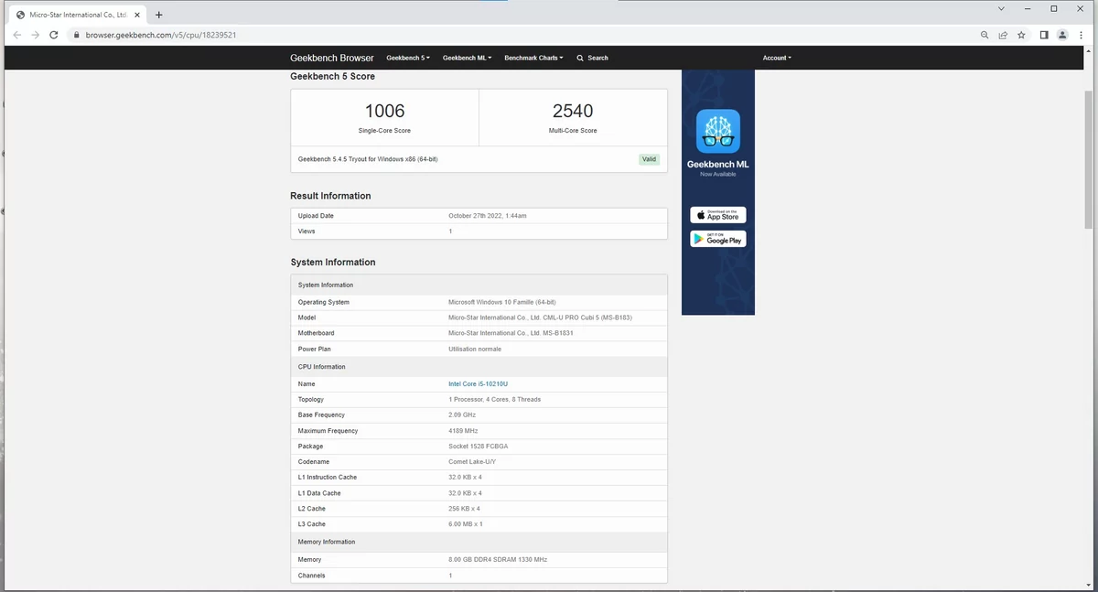Viewport: 1098px width, 592px height.
Task: Click the L2 Cache value 256 KB x 4
Action: click(x=465, y=509)
